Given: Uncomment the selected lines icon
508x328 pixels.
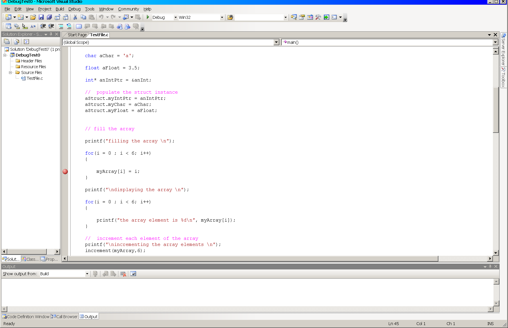Looking at the screenshot, I should [x=69, y=26].
